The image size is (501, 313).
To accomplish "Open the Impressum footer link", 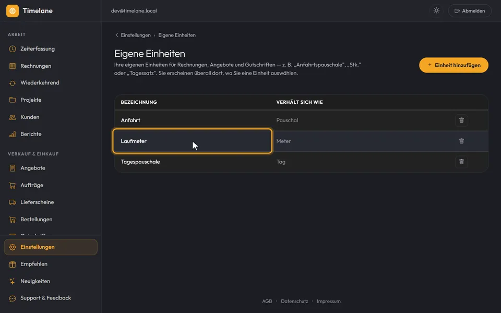I will click(x=328, y=301).
